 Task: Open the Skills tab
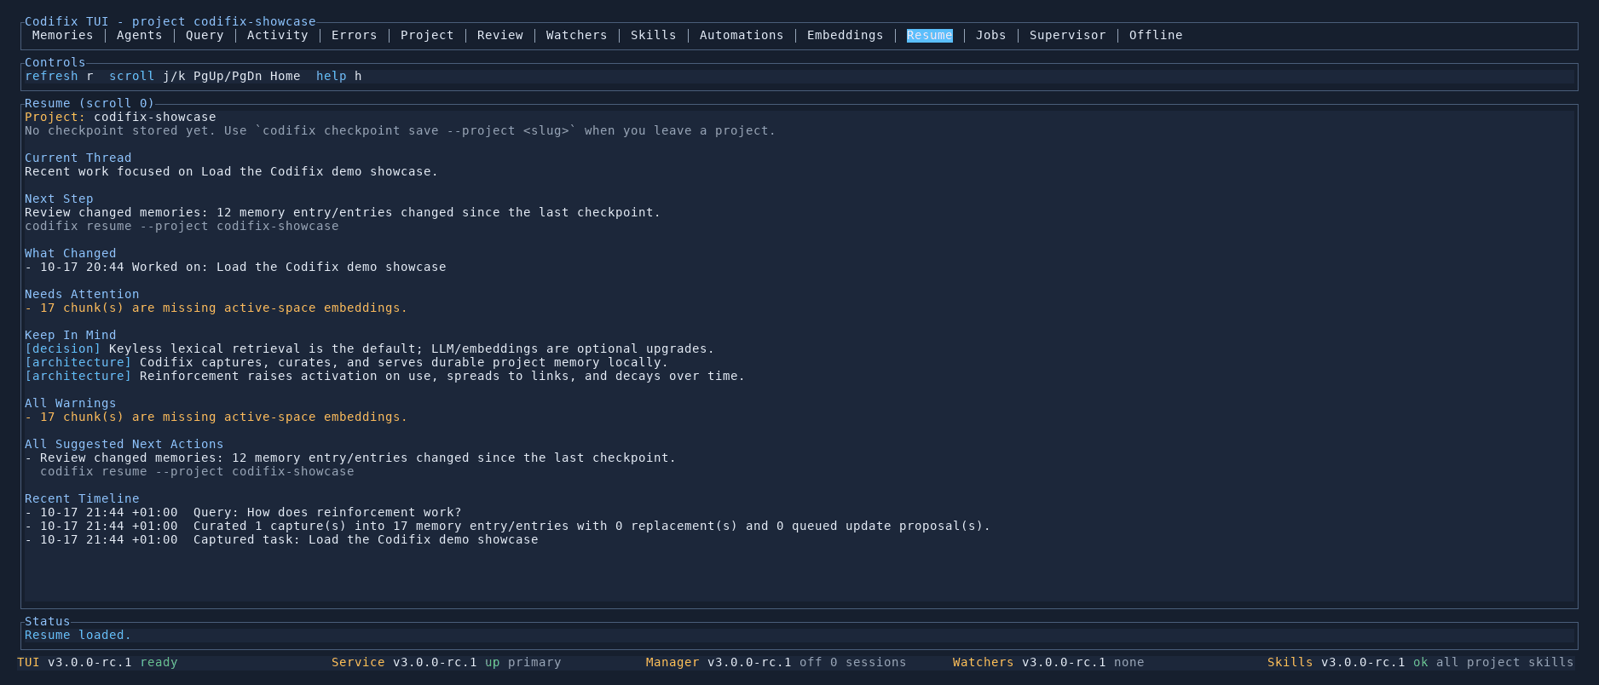coord(653,35)
